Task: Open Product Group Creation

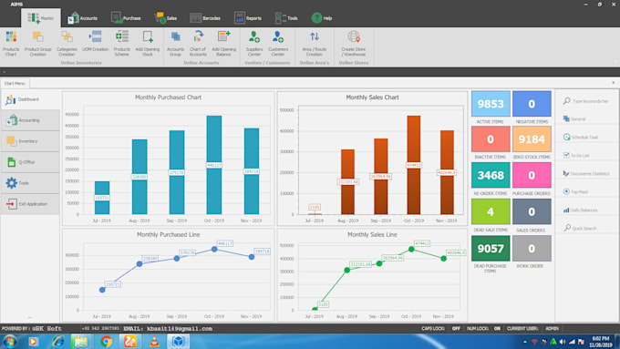Action: point(38,43)
